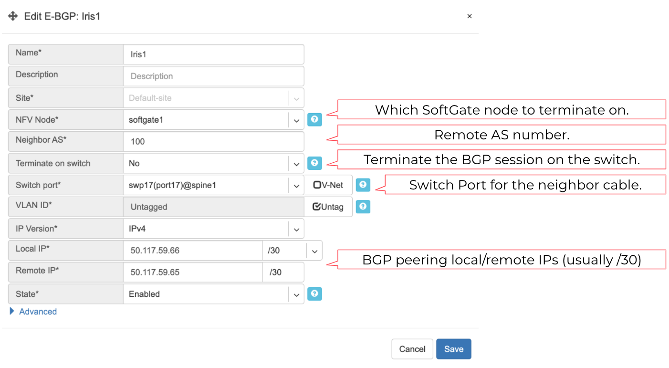Click the 'IP Version*' label
This screenshot has width=669, height=368.
pyautogui.click(x=36, y=229)
